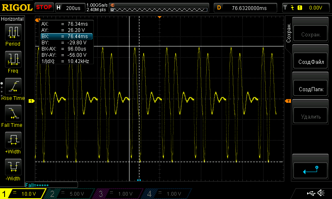332x199 pixels.
Task: Click the D 76.6320000ms delay field
Action: [x=245, y=8]
